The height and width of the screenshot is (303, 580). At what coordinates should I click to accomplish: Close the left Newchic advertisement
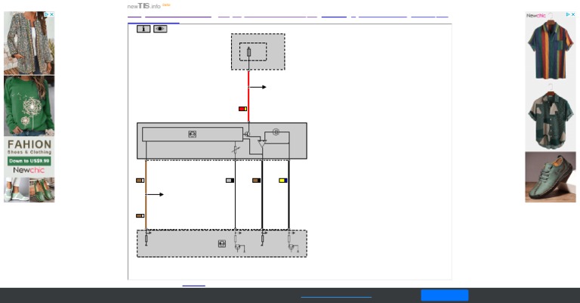click(52, 14)
